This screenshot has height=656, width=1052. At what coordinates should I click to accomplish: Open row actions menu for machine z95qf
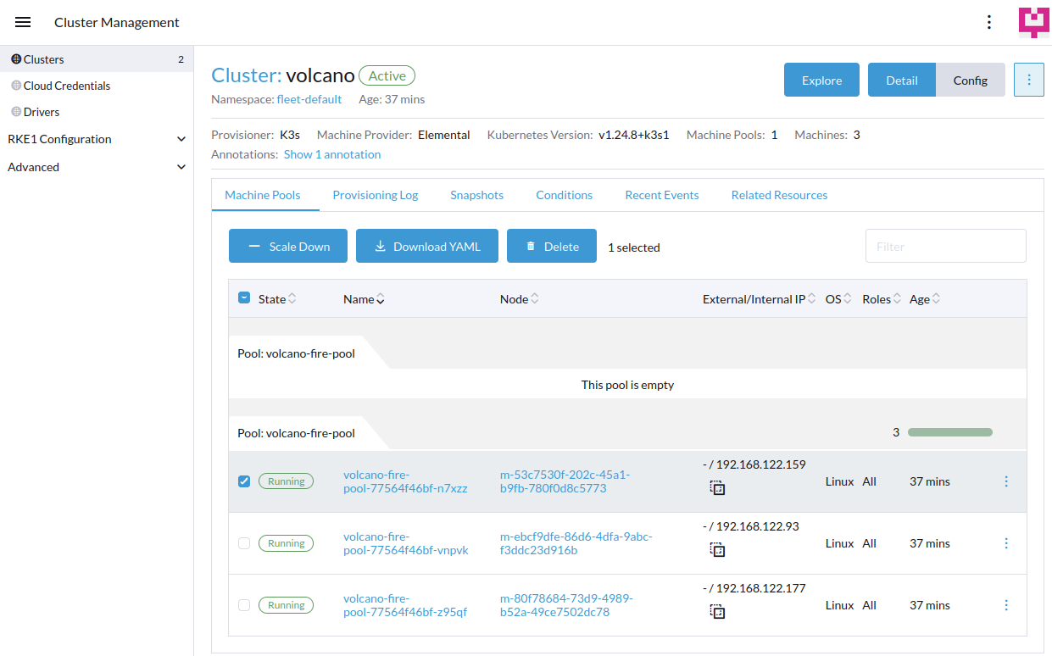[x=1006, y=605]
